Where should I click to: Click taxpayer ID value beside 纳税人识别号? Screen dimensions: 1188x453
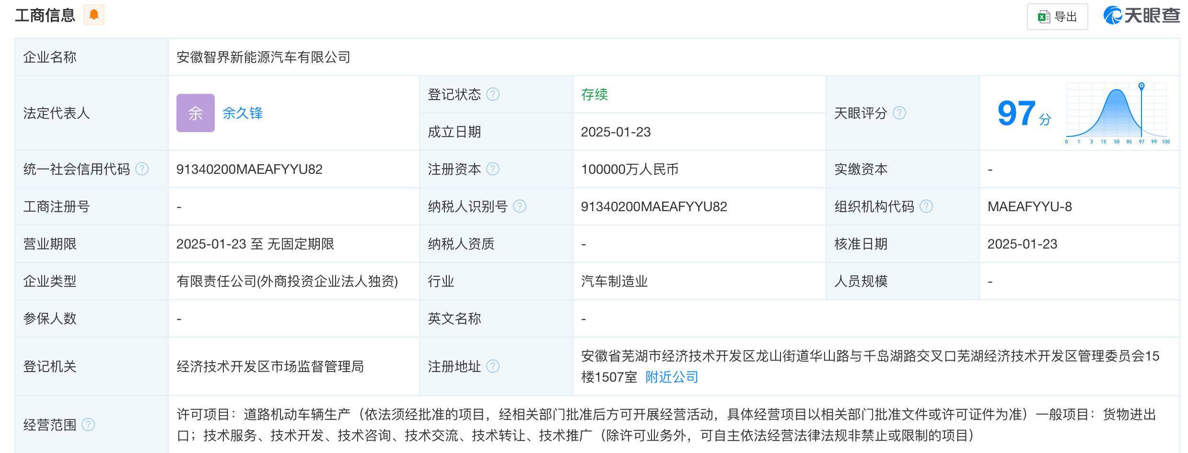pos(654,207)
